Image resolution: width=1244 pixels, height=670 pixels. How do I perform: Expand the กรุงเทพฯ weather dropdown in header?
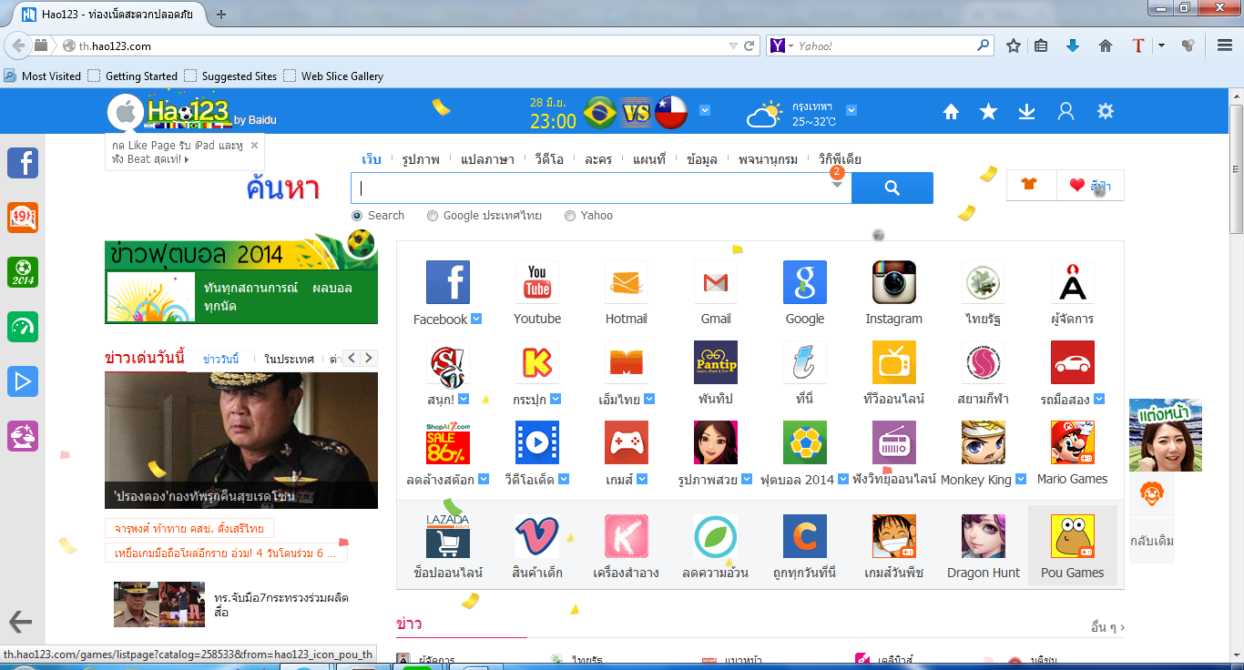click(x=851, y=110)
